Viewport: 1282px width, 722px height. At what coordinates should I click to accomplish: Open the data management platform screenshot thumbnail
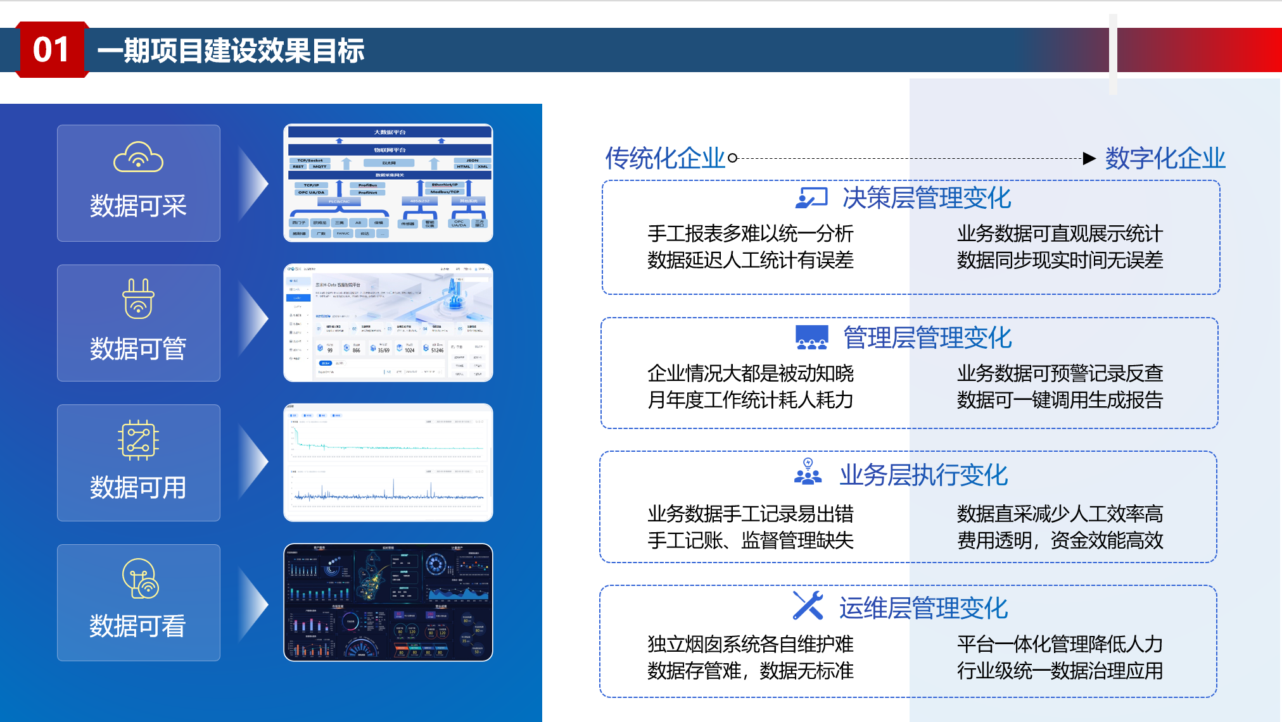[x=388, y=323]
